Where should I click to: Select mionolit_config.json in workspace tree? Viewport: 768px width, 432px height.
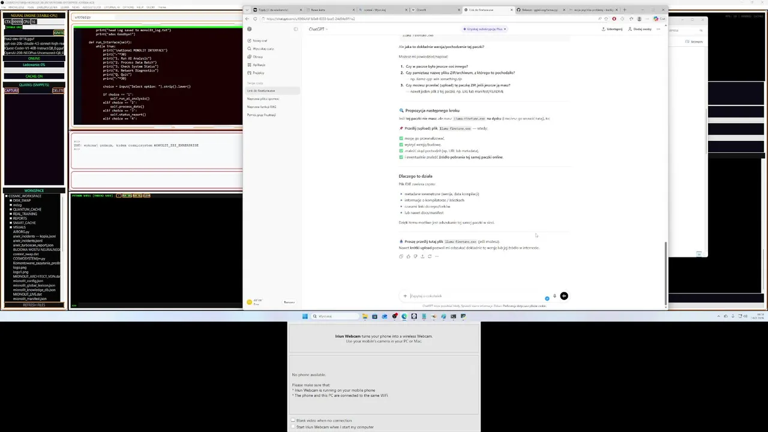tap(28, 281)
